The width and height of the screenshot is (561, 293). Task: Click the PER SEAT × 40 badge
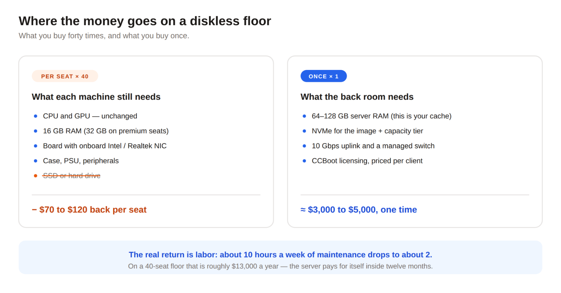click(x=65, y=76)
